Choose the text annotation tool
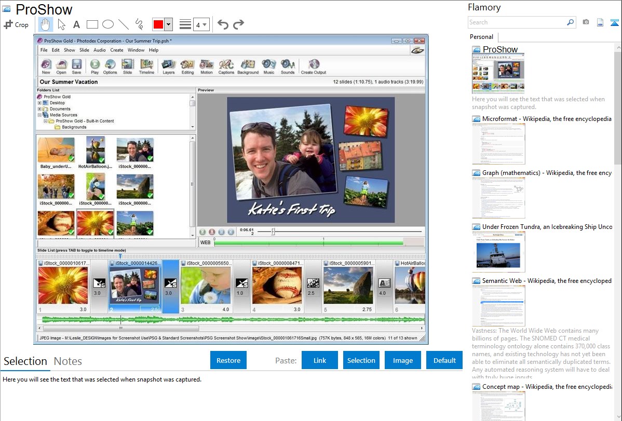622x421 pixels. tap(76, 24)
